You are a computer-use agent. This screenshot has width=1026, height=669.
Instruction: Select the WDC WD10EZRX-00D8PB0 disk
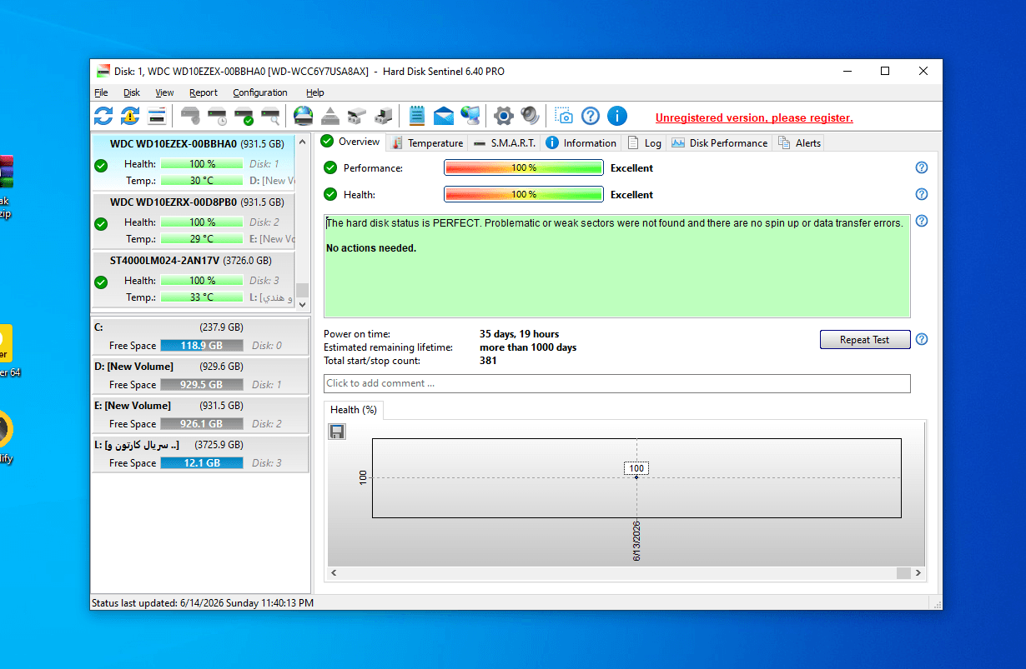pos(194,221)
